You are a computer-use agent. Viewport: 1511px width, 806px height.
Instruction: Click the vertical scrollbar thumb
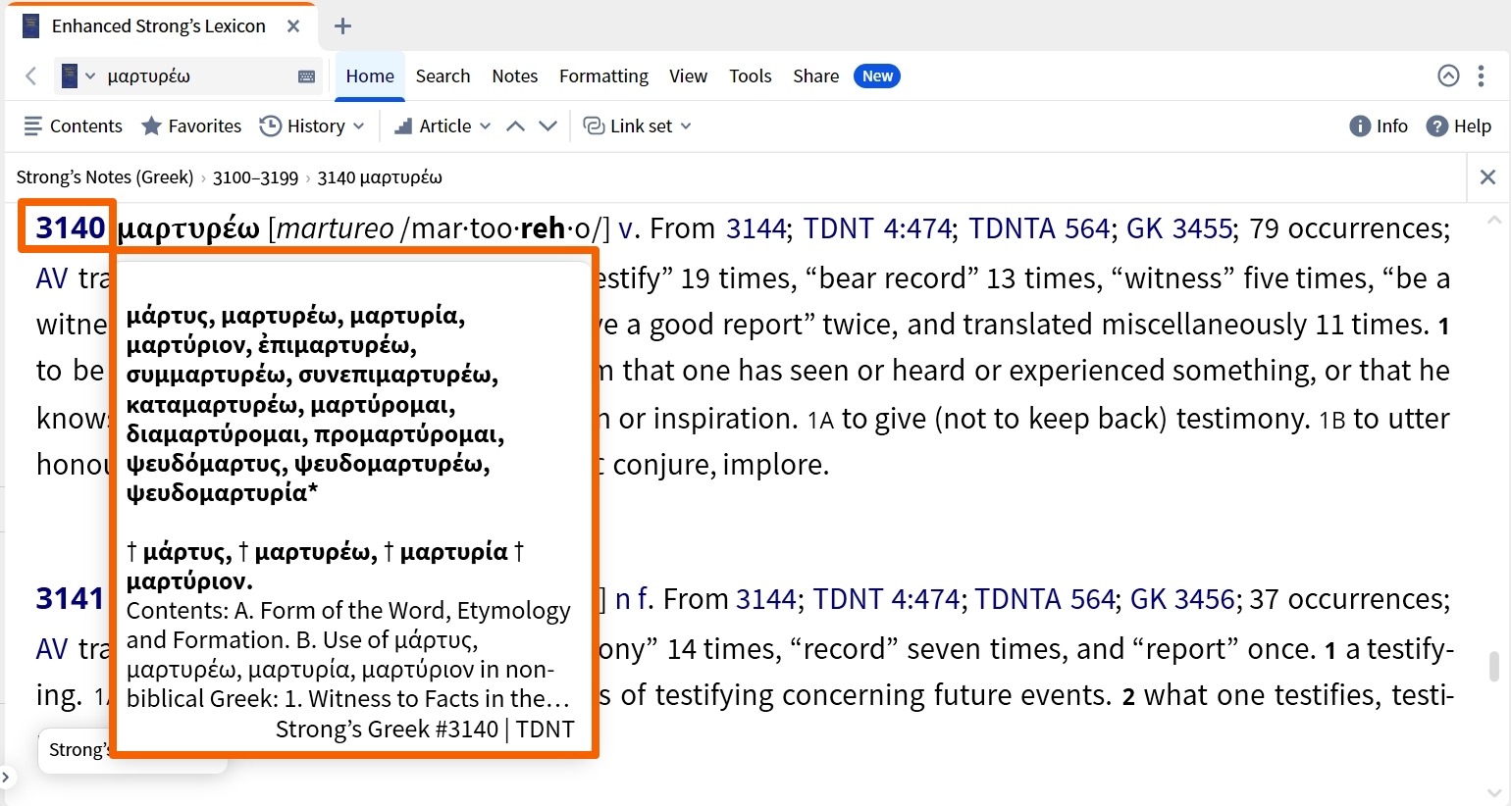[x=1493, y=667]
